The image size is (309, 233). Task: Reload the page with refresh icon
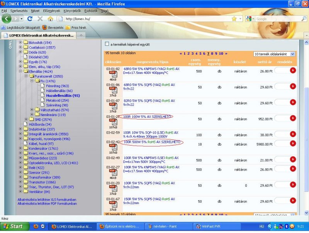30,18
